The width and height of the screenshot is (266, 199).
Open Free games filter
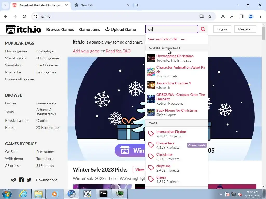click(x=45, y=152)
